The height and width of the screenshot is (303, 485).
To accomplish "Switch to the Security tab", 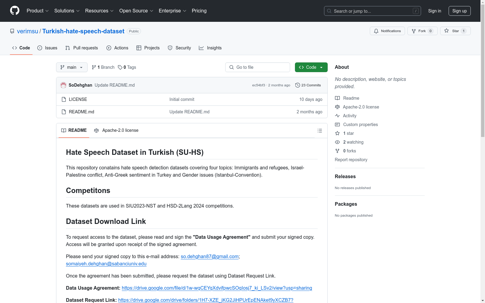I will 179,48.
